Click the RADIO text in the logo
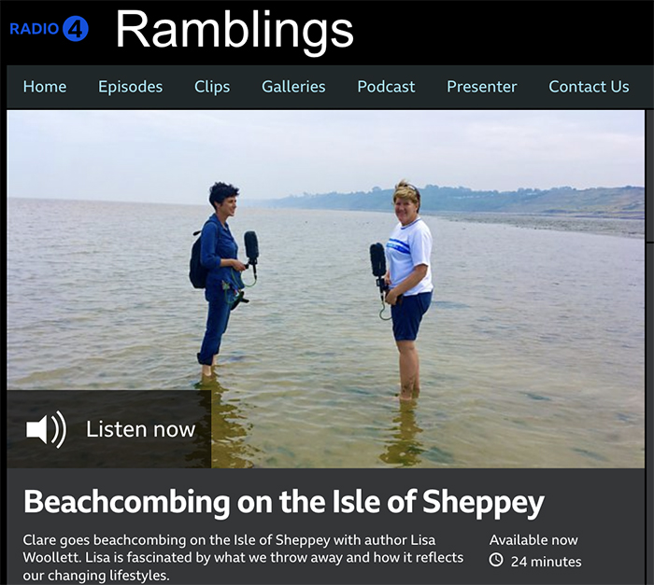654x585 pixels. point(35,29)
